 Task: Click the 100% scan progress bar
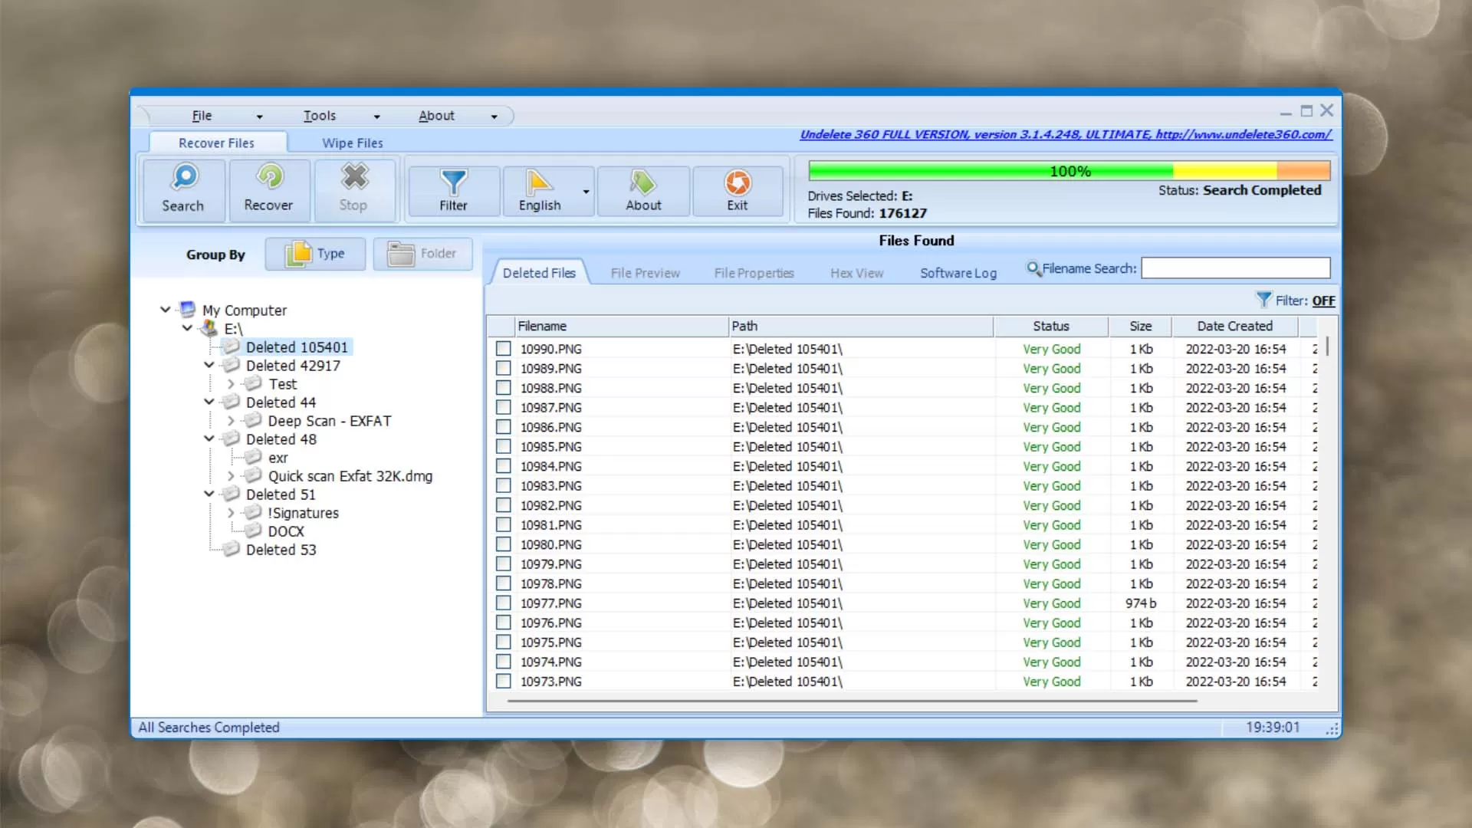tap(1069, 171)
